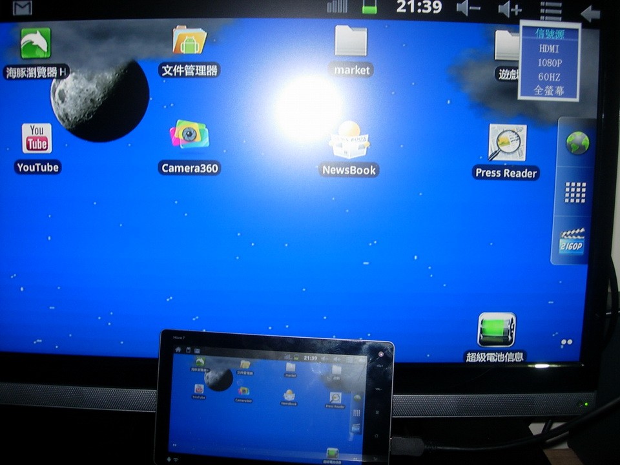
Task: Select HDMI in the signal source menu
Action: click(549, 48)
